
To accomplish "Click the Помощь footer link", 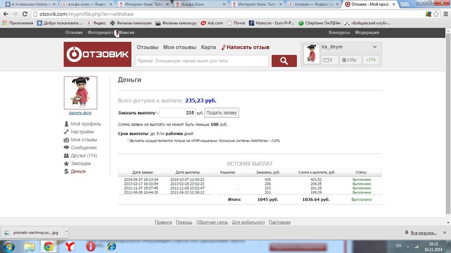I will 184,222.
